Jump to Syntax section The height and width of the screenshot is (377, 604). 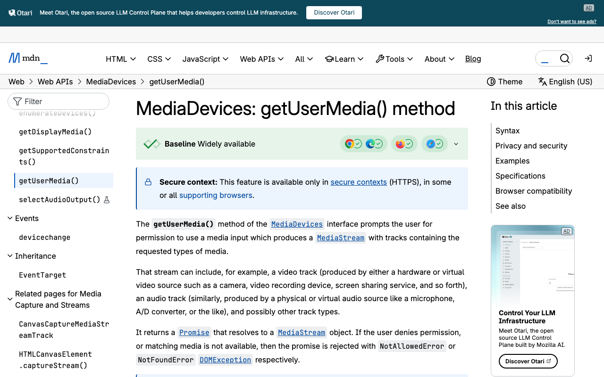coord(507,131)
